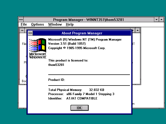Open the Options menu
Viewport: 166px width, 124px height.
pos(37,25)
